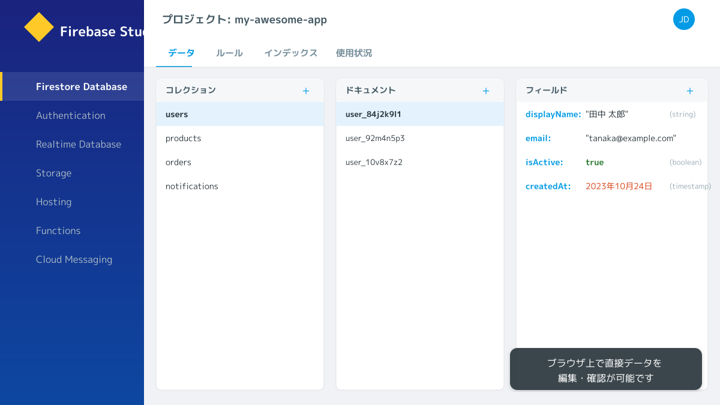Click the フィールド panel header
The height and width of the screenshot is (405, 720).
coord(612,90)
